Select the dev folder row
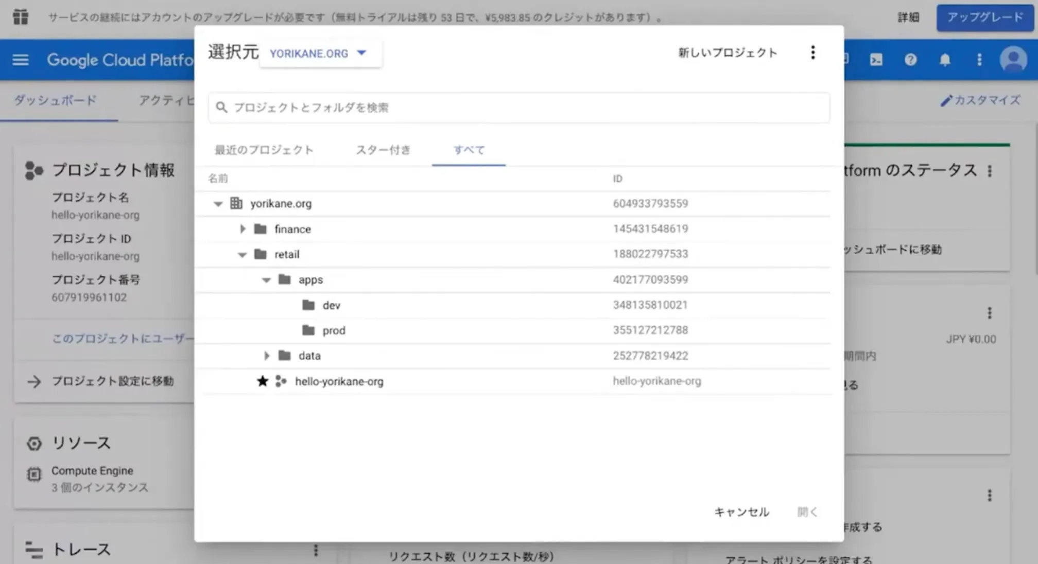 click(513, 305)
